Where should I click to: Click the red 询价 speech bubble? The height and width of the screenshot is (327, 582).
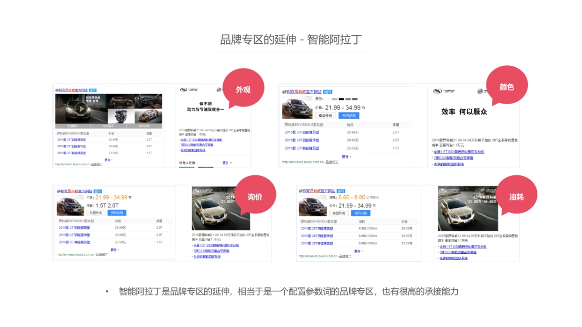(x=255, y=197)
